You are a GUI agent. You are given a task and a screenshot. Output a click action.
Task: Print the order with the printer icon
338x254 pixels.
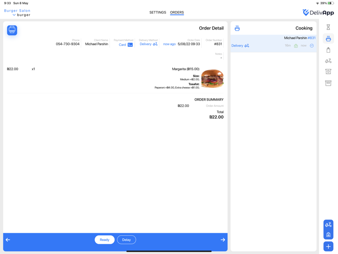12,30
